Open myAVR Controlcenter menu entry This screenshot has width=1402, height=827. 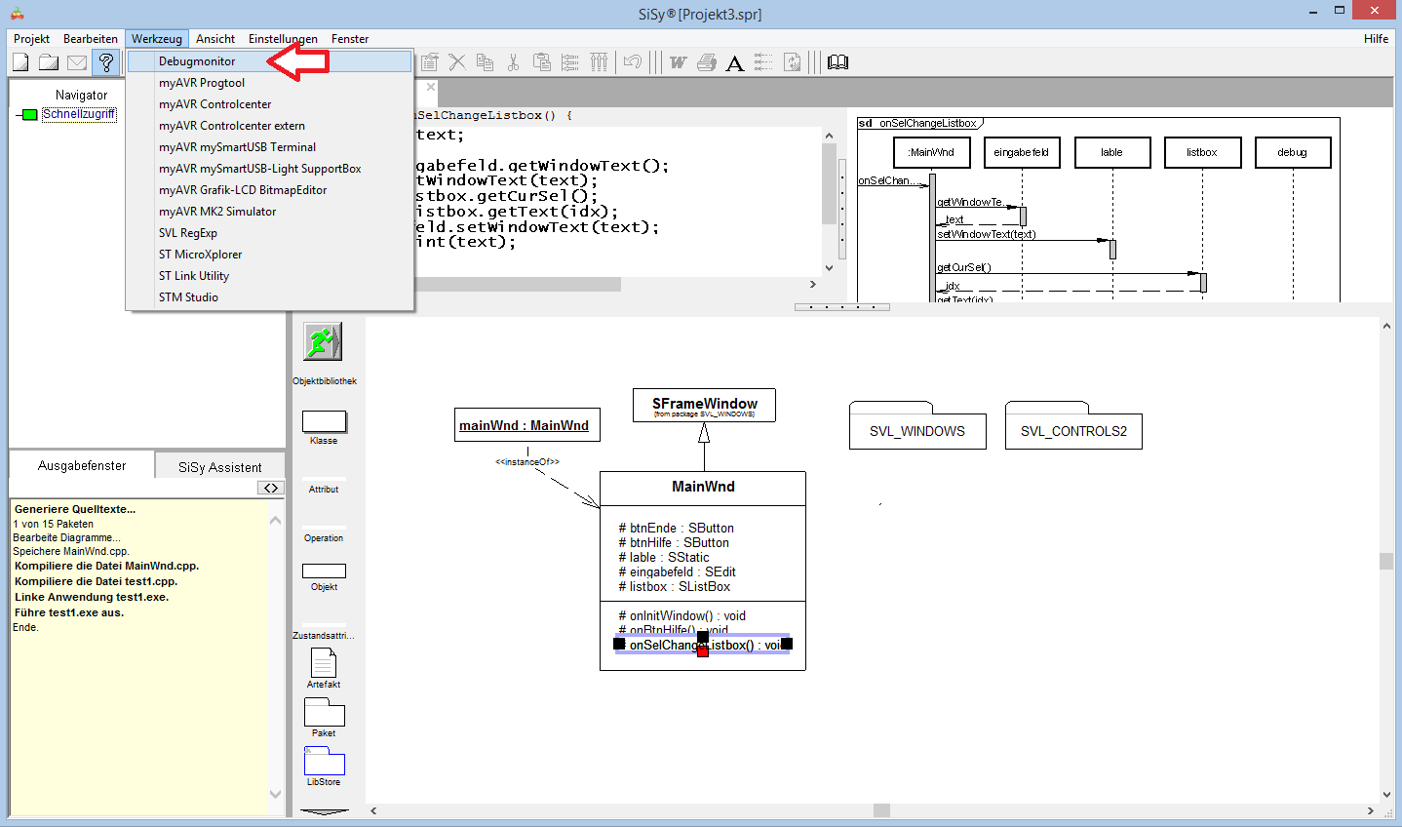click(x=214, y=104)
